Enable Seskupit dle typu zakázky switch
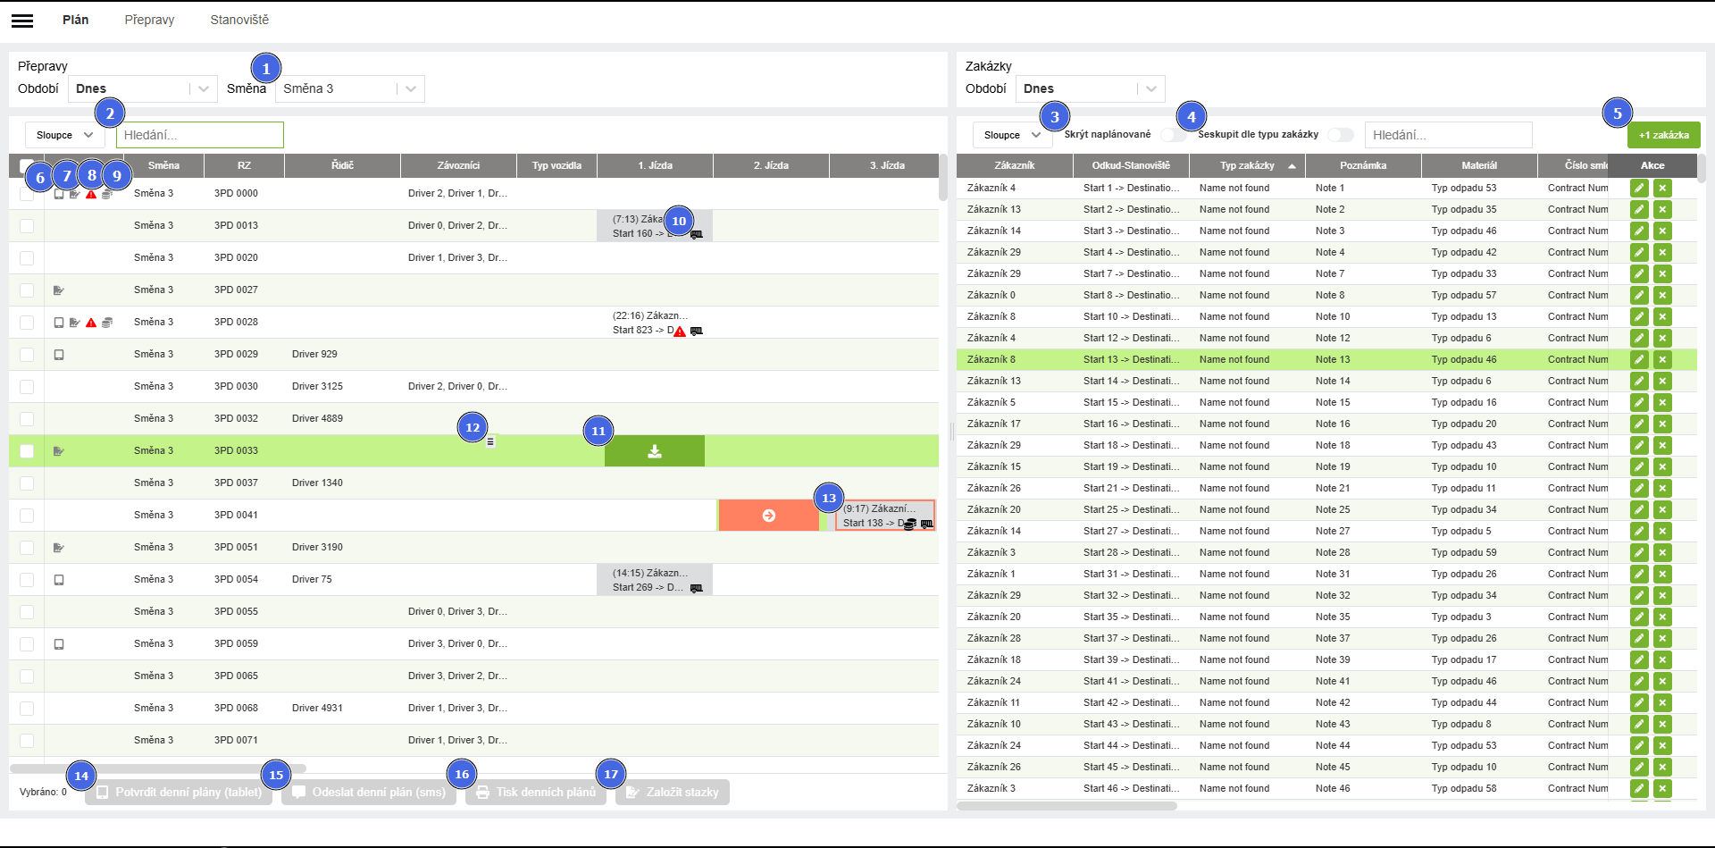The height and width of the screenshot is (848, 1715). (x=1340, y=135)
